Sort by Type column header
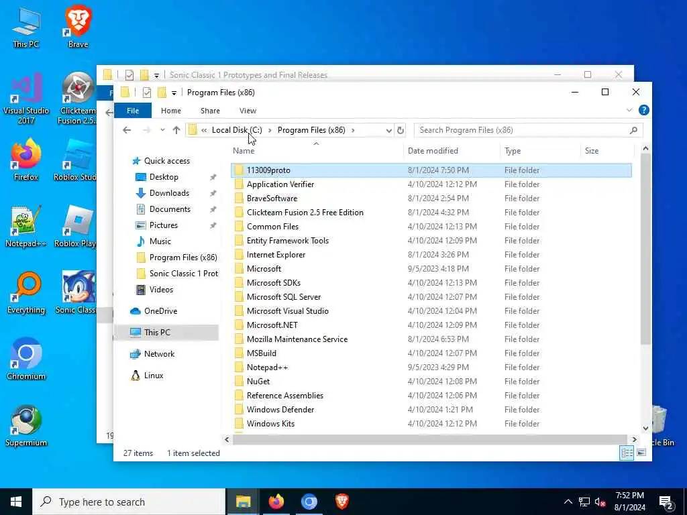Viewport: 687px width, 515px height. (540, 151)
